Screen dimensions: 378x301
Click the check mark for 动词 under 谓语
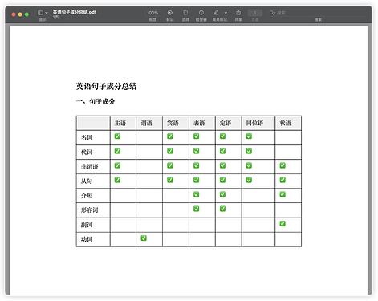pos(144,238)
